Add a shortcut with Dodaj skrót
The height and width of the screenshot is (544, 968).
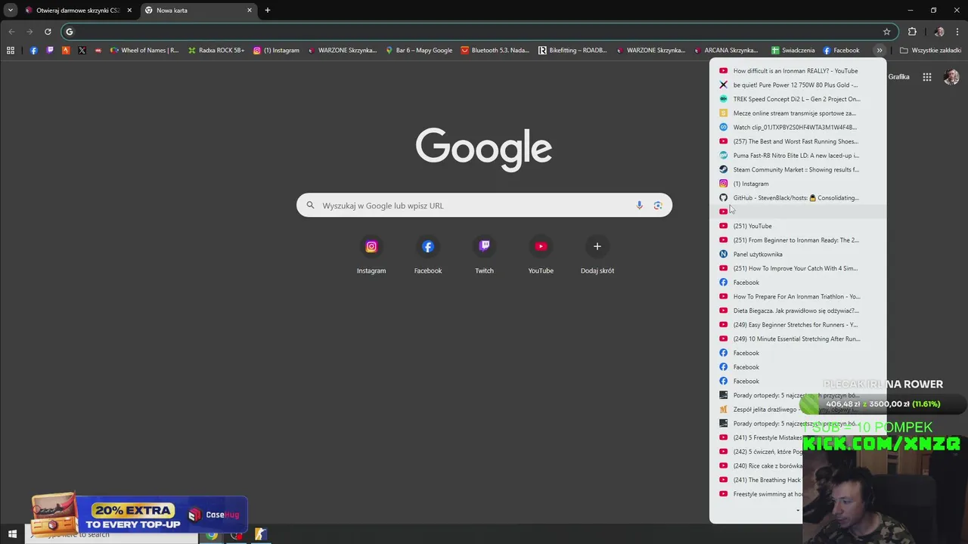pos(597,256)
